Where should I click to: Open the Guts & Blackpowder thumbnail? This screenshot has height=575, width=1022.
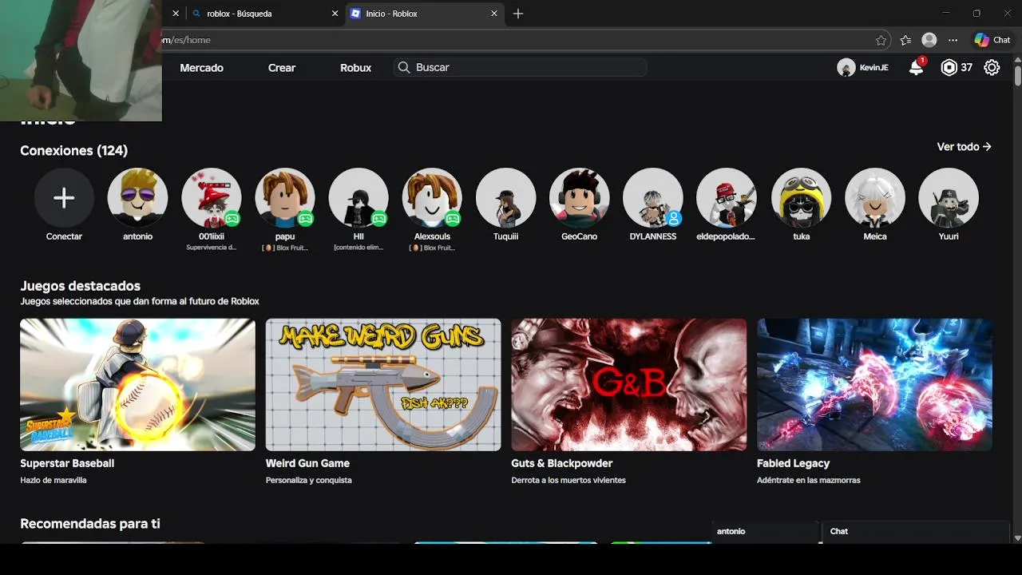(x=629, y=385)
